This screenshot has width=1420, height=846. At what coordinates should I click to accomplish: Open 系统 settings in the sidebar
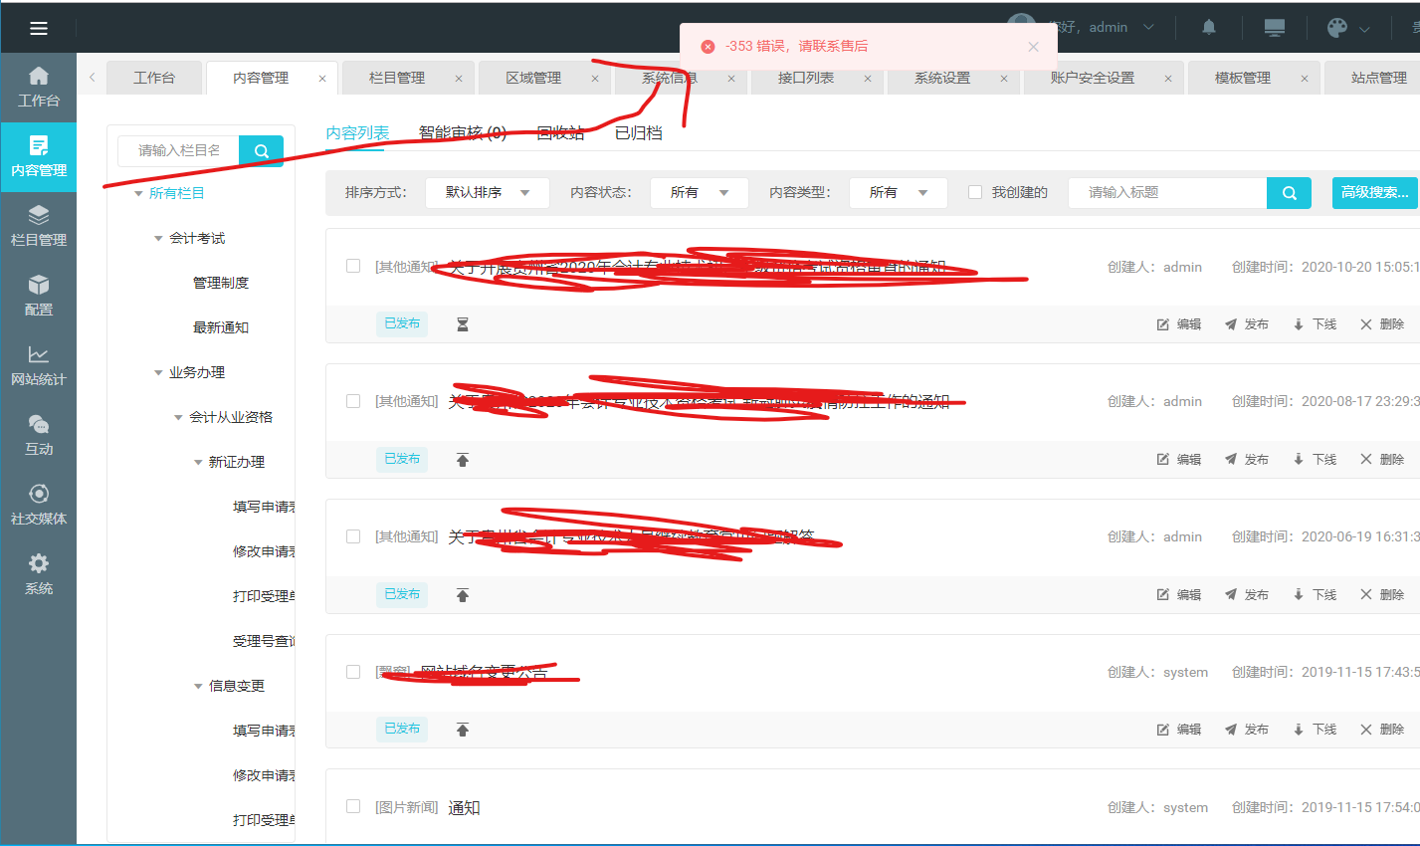[39, 575]
